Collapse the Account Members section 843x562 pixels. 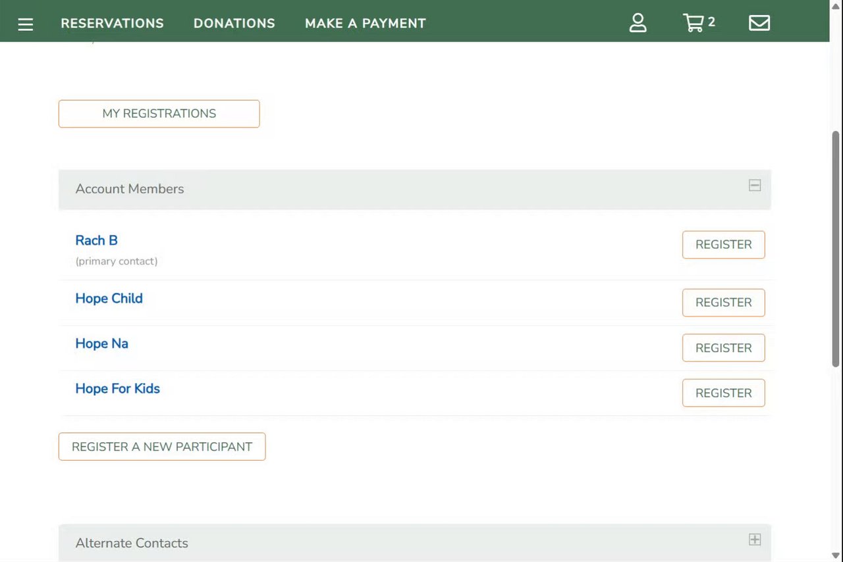[x=755, y=186]
